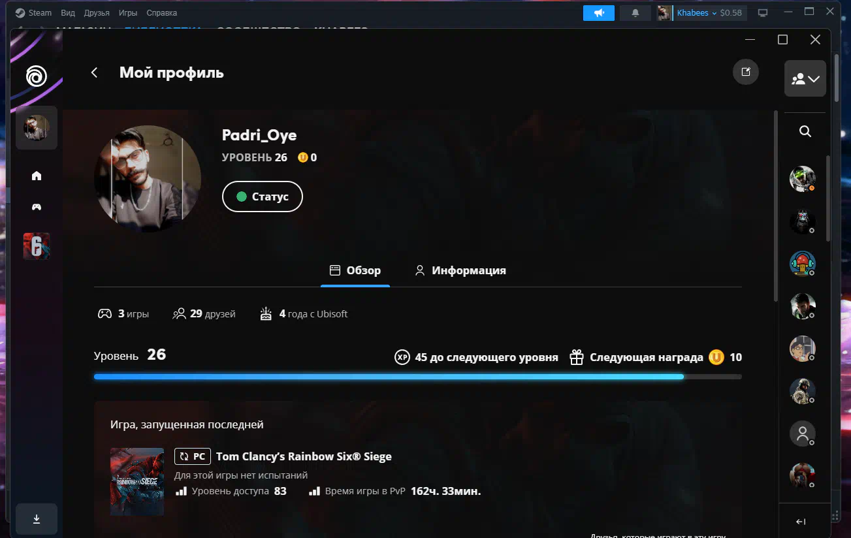851x538 pixels.
Task: Open Друзья menu in Steam
Action: [x=97, y=12]
